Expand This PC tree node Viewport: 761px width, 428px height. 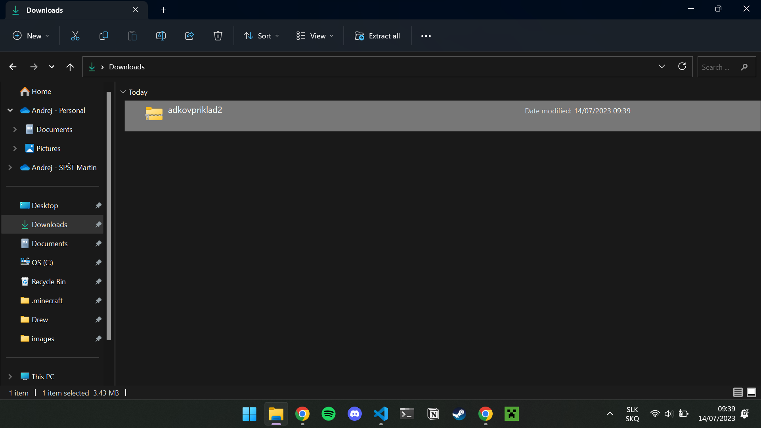[x=10, y=376]
